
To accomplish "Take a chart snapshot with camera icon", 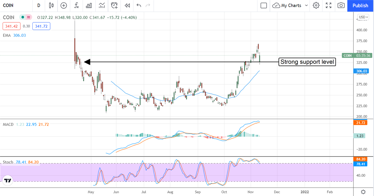I will 341,6.
